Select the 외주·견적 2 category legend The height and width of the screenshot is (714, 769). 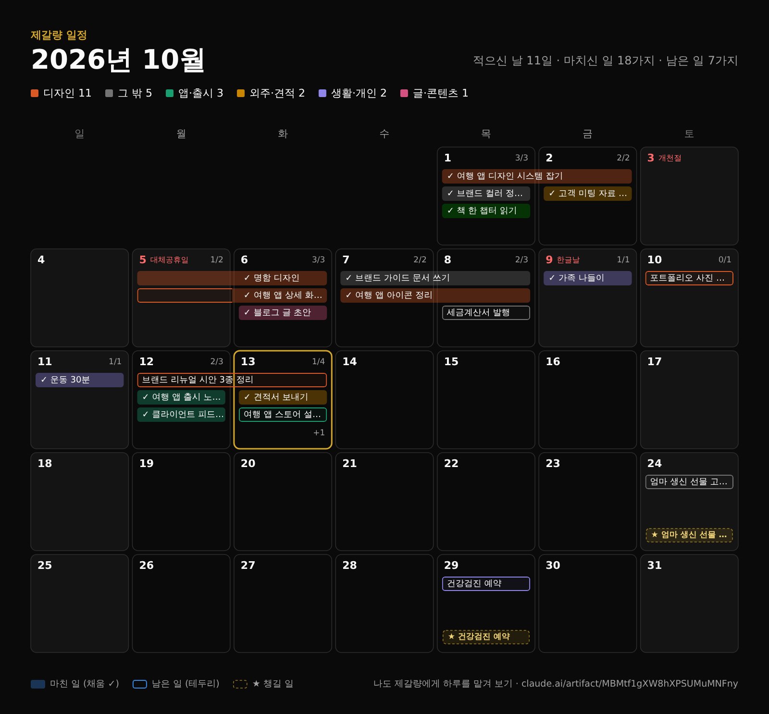click(x=271, y=93)
